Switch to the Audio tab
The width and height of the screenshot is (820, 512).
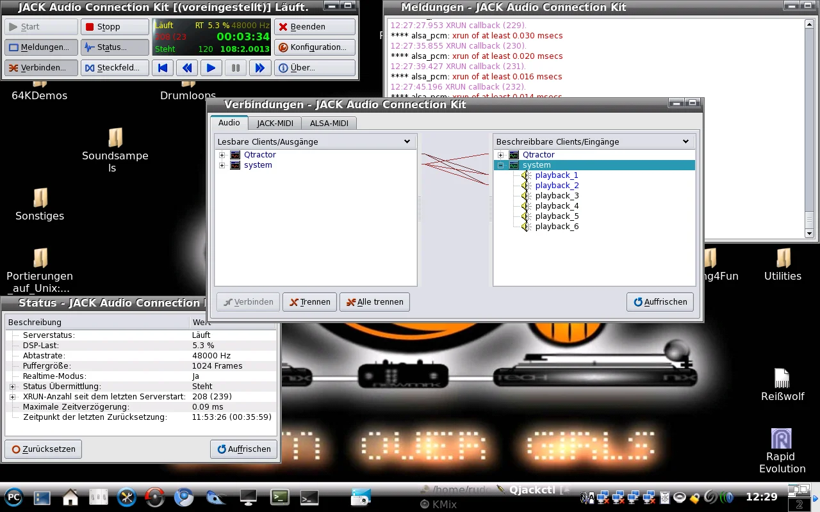tap(229, 123)
